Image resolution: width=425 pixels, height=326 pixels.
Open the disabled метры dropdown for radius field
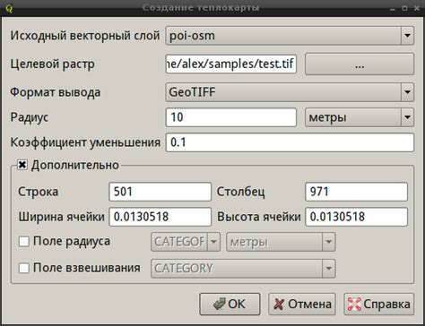pos(281,242)
